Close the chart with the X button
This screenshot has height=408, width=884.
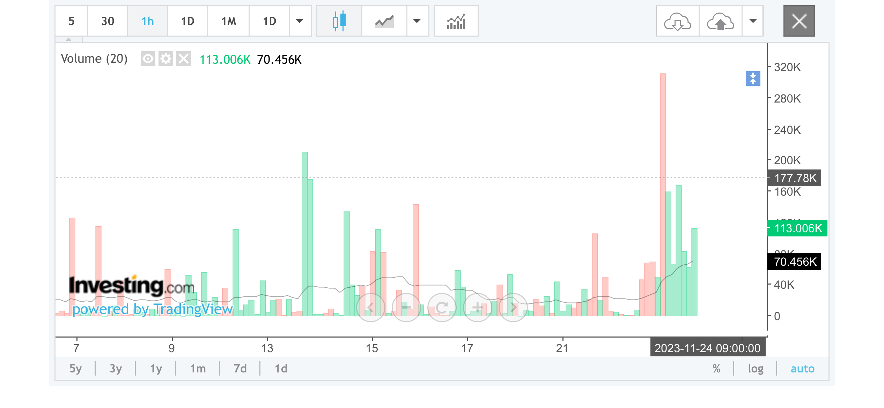(x=799, y=21)
